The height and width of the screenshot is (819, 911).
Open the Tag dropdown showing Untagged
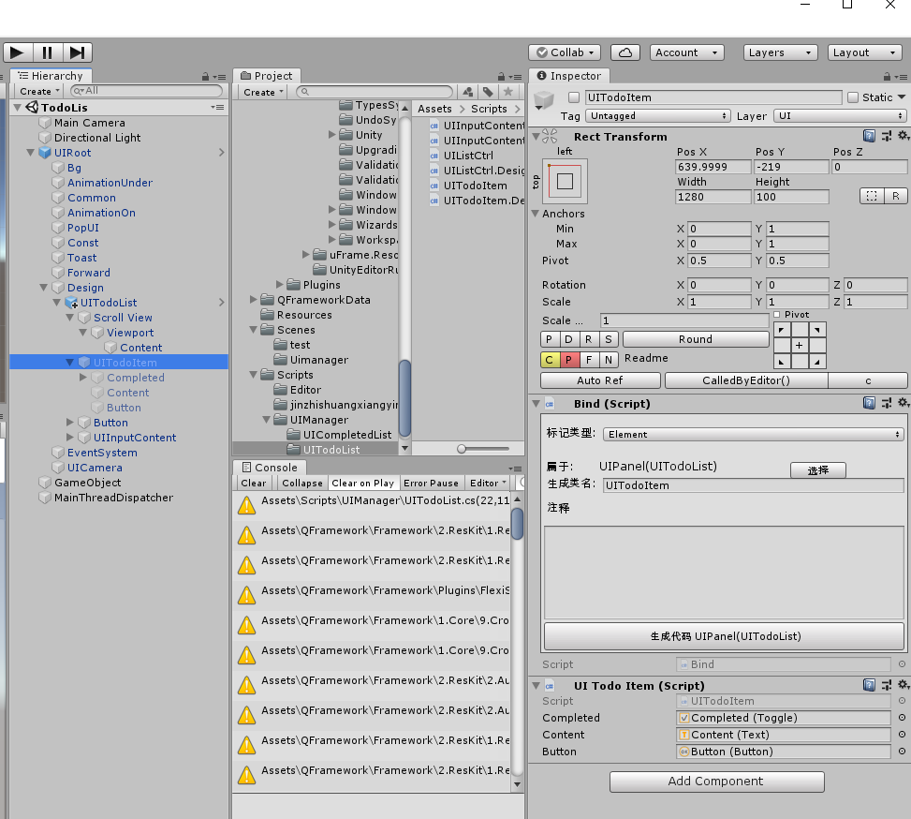click(x=655, y=115)
